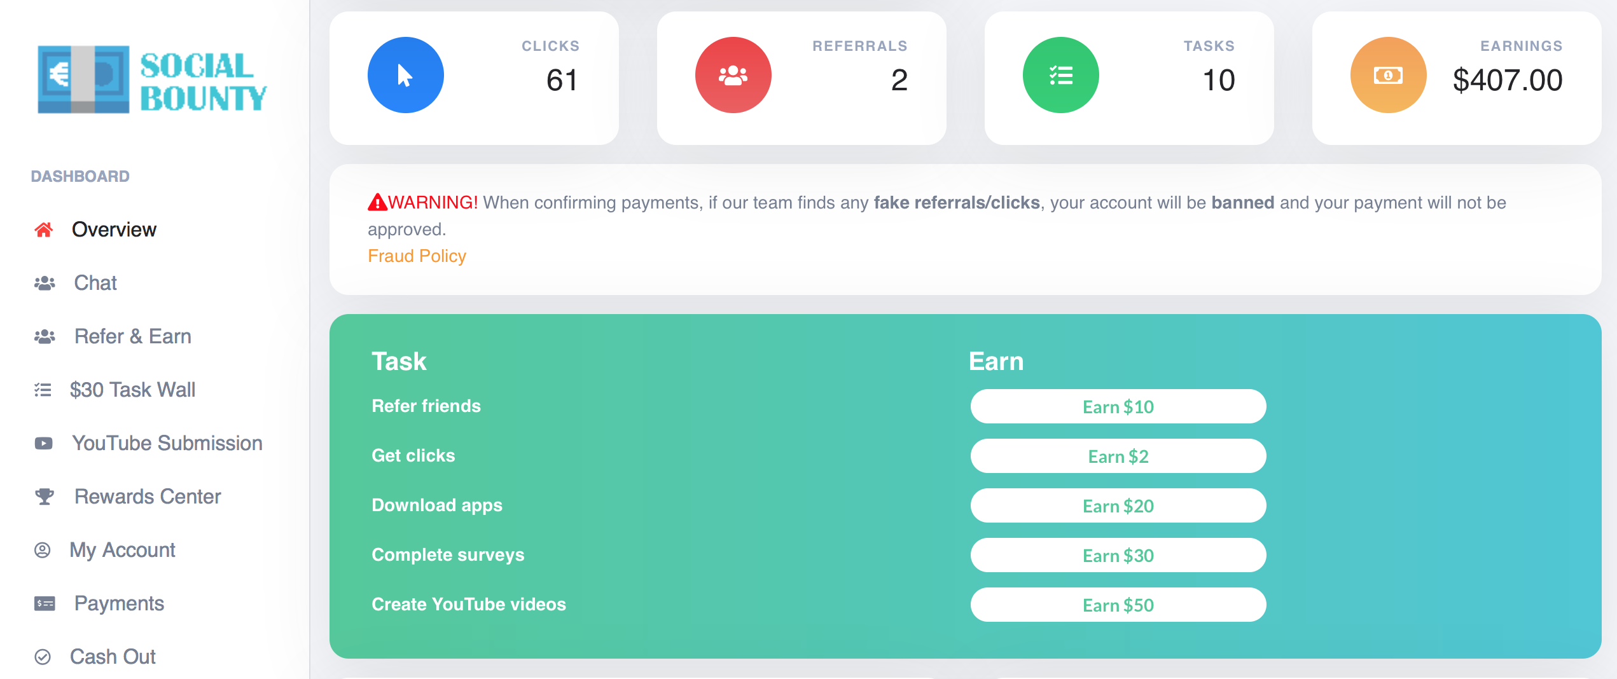Open the Fraud Policy link
The image size is (1617, 679).
tap(417, 256)
